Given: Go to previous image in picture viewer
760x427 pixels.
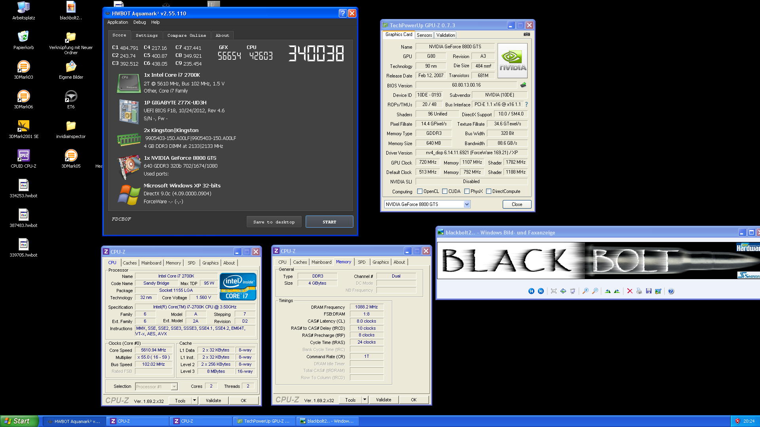Looking at the screenshot, I should point(531,291).
